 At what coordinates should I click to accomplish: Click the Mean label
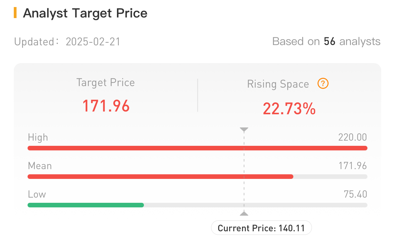(40, 166)
